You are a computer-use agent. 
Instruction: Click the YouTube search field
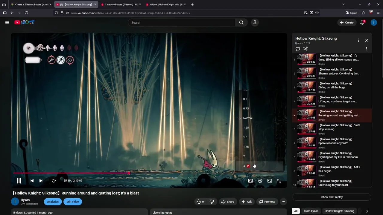click(182, 22)
